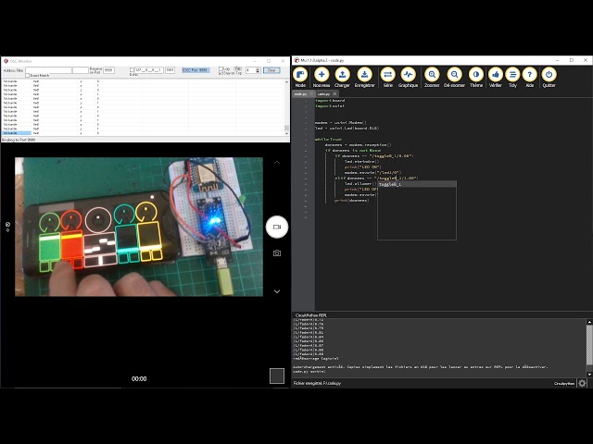Open the camera roll thumbnail
The height and width of the screenshot is (444, 593).
(x=277, y=376)
